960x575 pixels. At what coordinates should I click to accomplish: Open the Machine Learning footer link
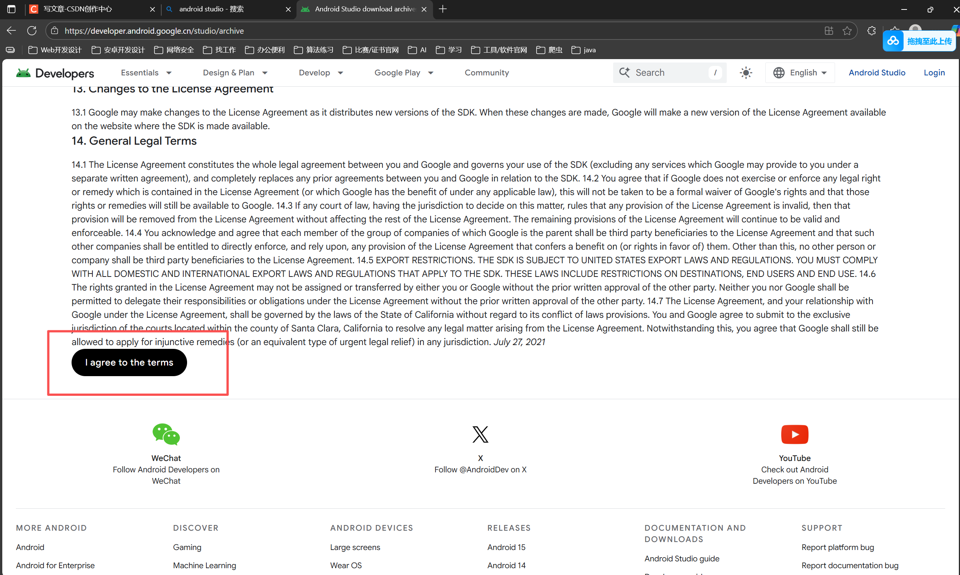click(204, 565)
